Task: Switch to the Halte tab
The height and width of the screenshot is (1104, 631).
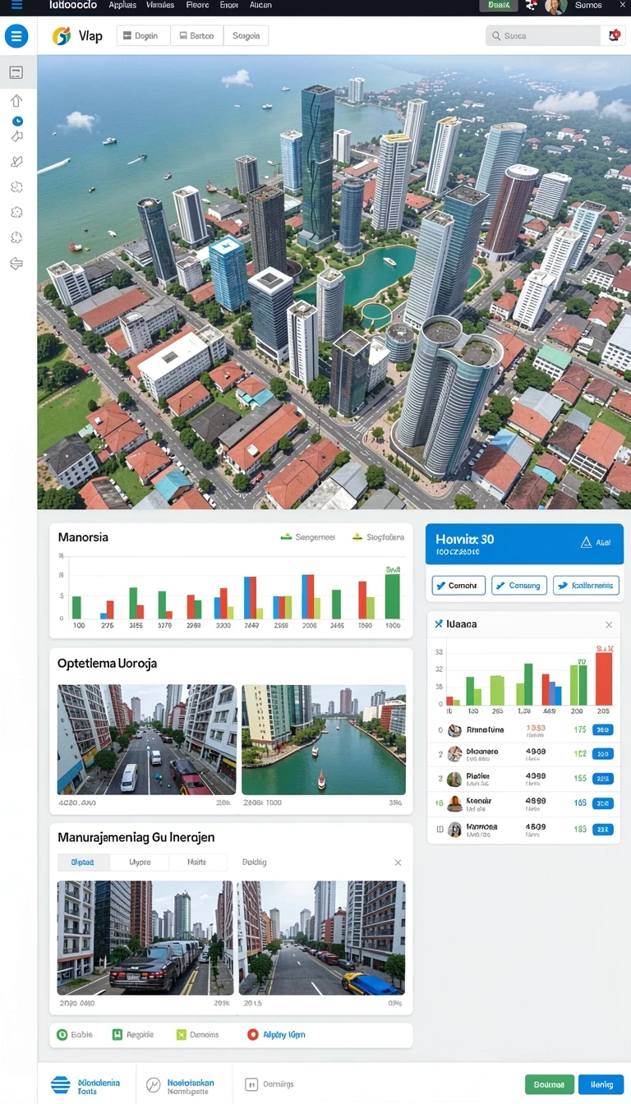Action: coord(197,862)
